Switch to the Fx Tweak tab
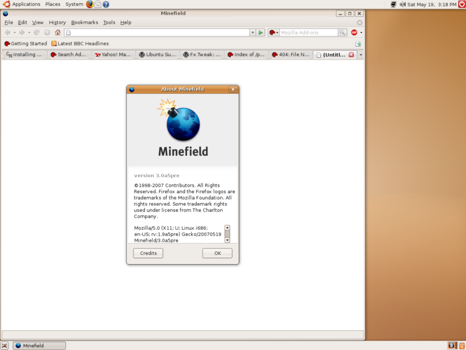Viewport: 466px width, 350px height. pyautogui.click(x=202, y=55)
